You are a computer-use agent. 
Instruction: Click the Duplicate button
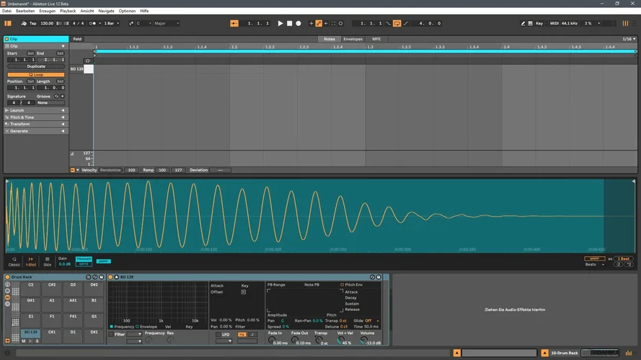click(x=36, y=66)
